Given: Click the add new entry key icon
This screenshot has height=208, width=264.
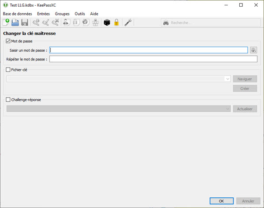Looking at the screenshot, I should [x=36, y=23].
